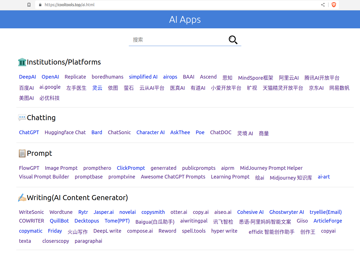The width and height of the screenshot is (360, 254).
Task: Open the ClickPrompt link
Action: pyautogui.click(x=131, y=168)
